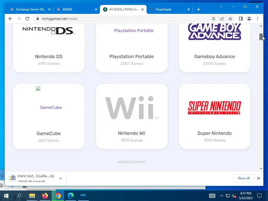This screenshot has height=201, width=268.
Task: Click the '1295 Games' count
Action: pos(132,140)
